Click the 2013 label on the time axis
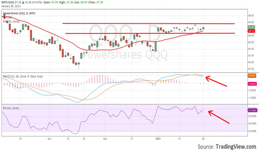This screenshot has height=153, width=259. coord(158,139)
